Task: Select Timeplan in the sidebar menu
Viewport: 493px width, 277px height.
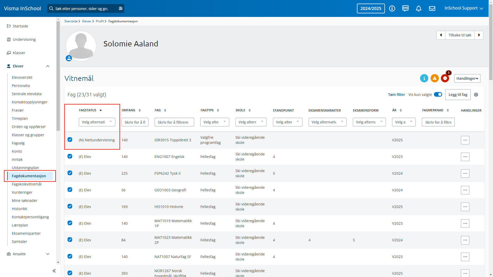Action: [x=20, y=118]
